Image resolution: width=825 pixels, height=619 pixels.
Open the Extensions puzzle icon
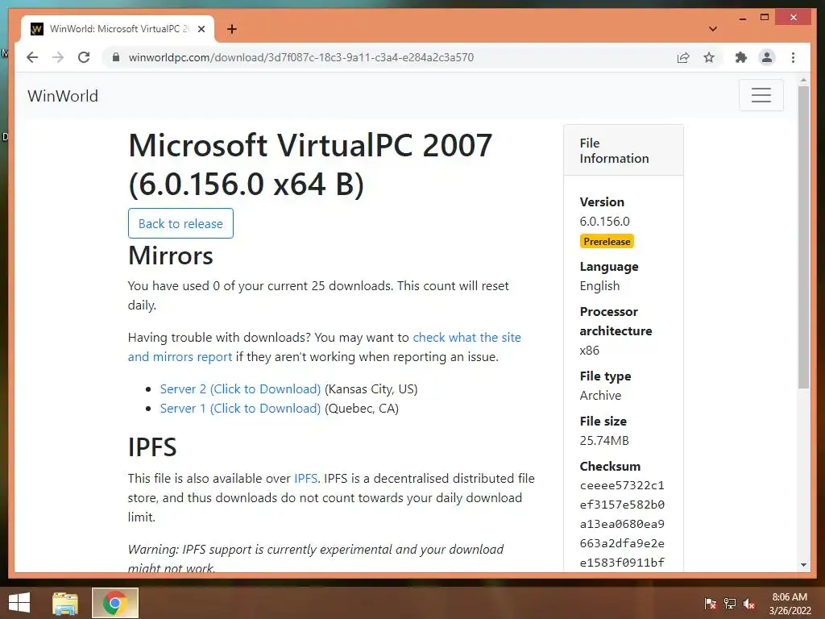pos(741,57)
